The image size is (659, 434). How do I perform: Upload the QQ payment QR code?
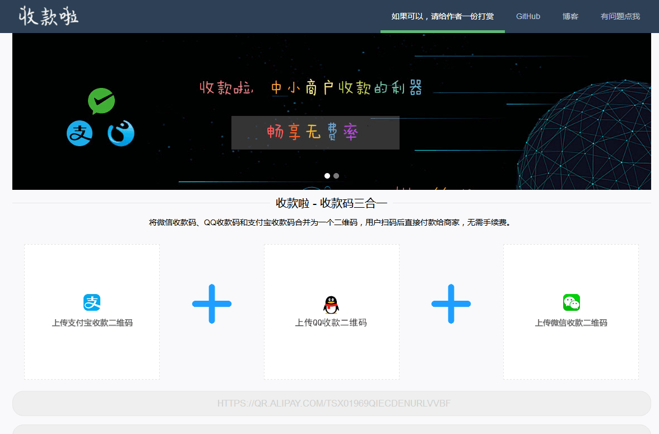point(331,311)
